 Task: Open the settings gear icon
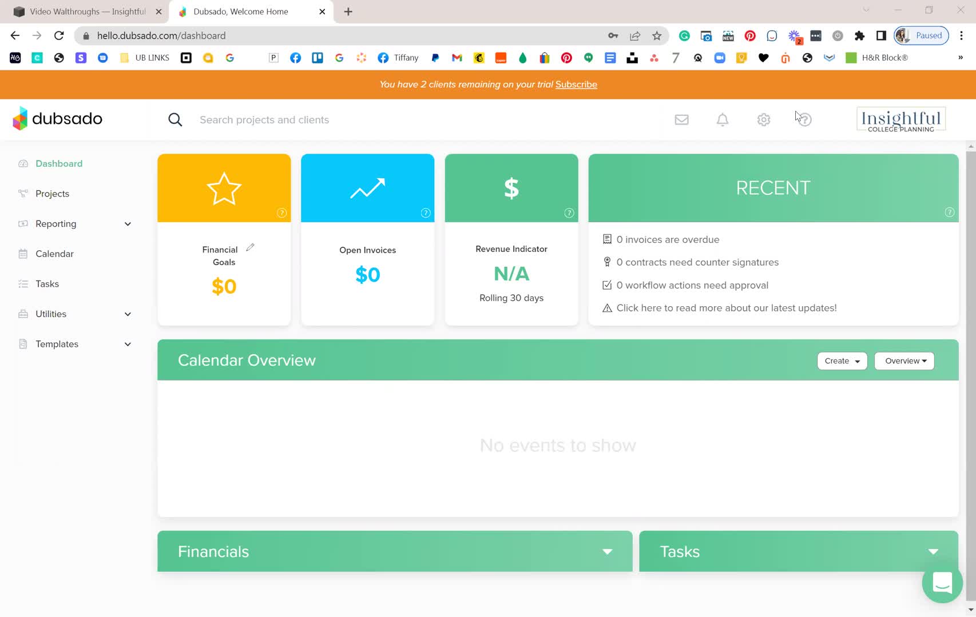(764, 119)
